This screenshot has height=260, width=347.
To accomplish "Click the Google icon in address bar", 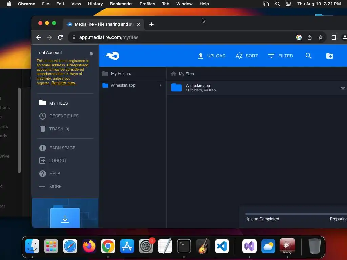I will (x=299, y=37).
